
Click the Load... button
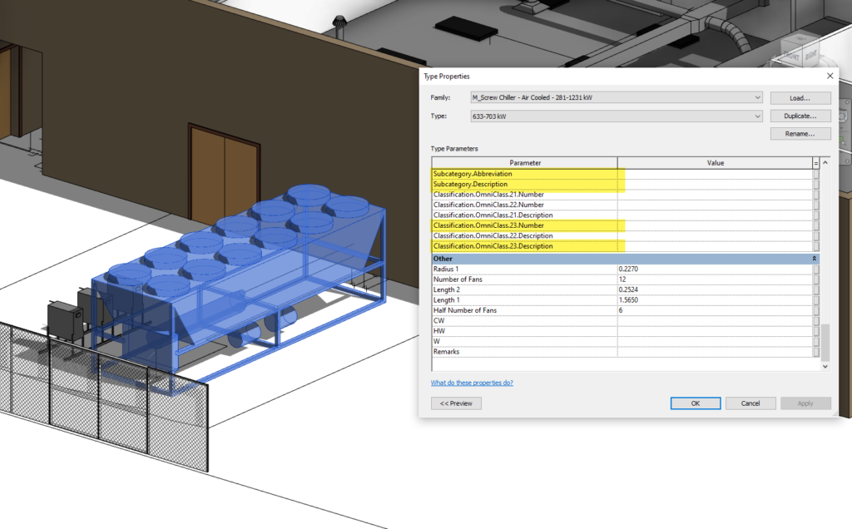(800, 98)
